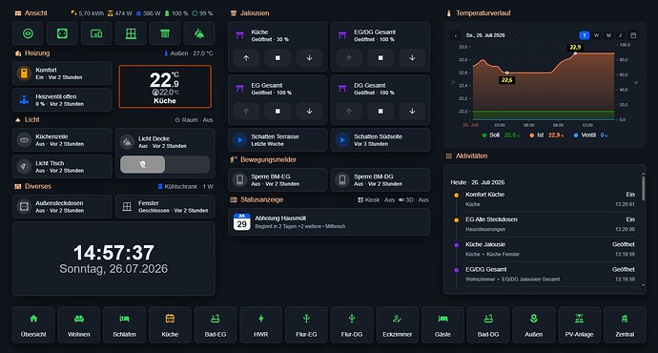Go to previous day in chart

[456, 35]
